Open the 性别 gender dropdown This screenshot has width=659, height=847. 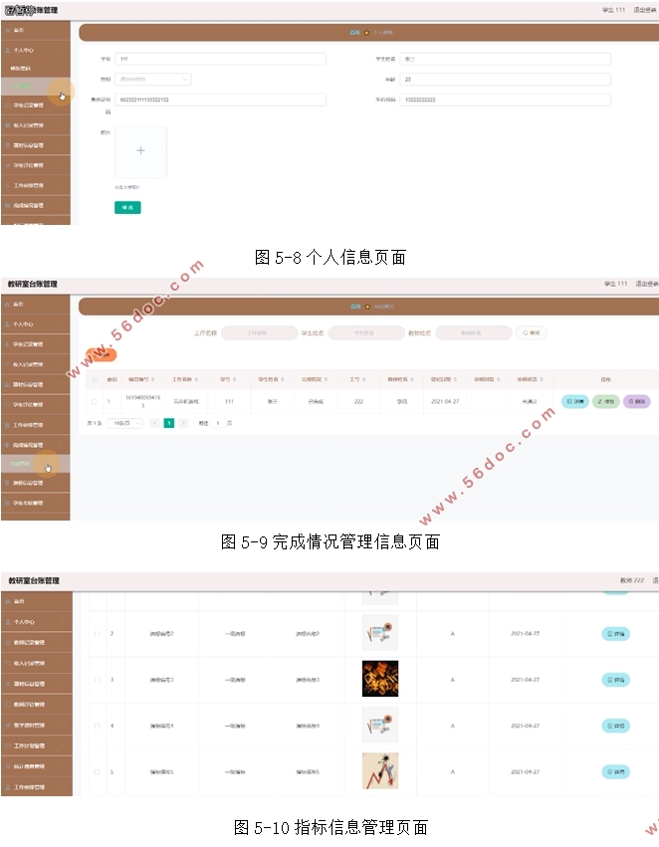[153, 80]
